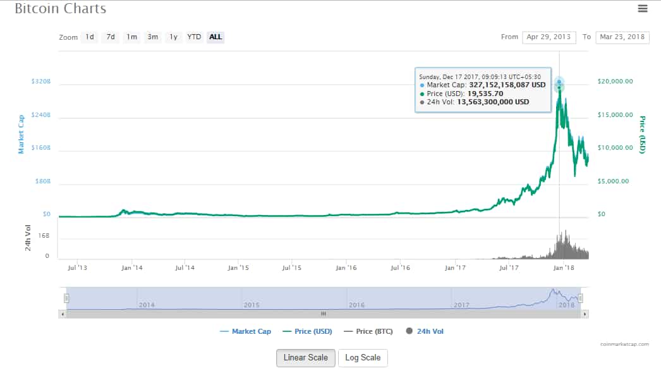
Task: Click the Jan '16 x-axis label
Action: (346, 268)
